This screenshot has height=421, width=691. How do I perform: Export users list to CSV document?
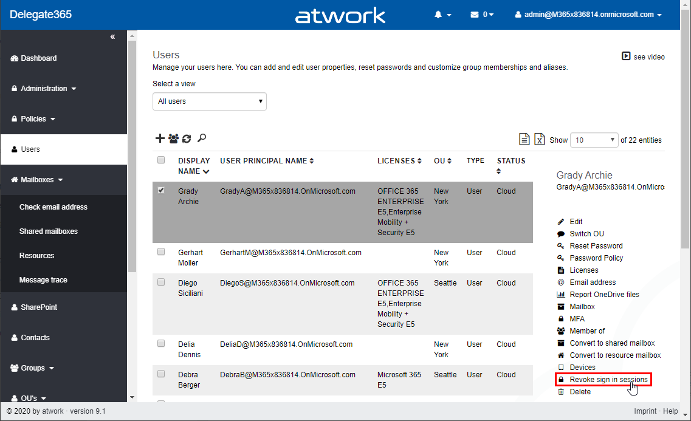coord(524,139)
